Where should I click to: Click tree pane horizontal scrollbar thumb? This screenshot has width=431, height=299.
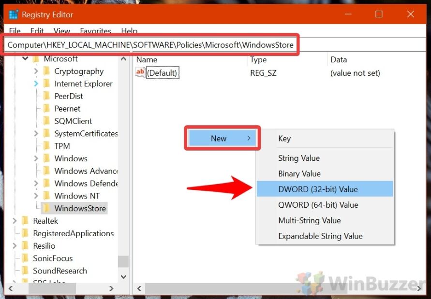52,288
